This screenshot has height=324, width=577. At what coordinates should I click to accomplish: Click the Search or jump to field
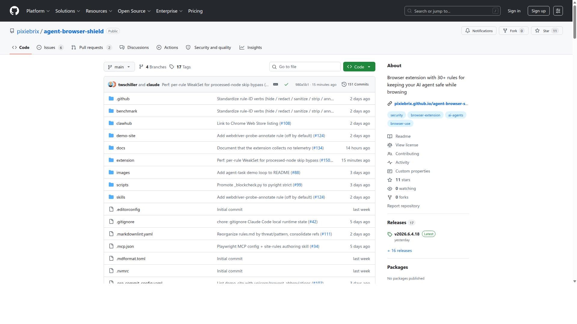tap(452, 11)
